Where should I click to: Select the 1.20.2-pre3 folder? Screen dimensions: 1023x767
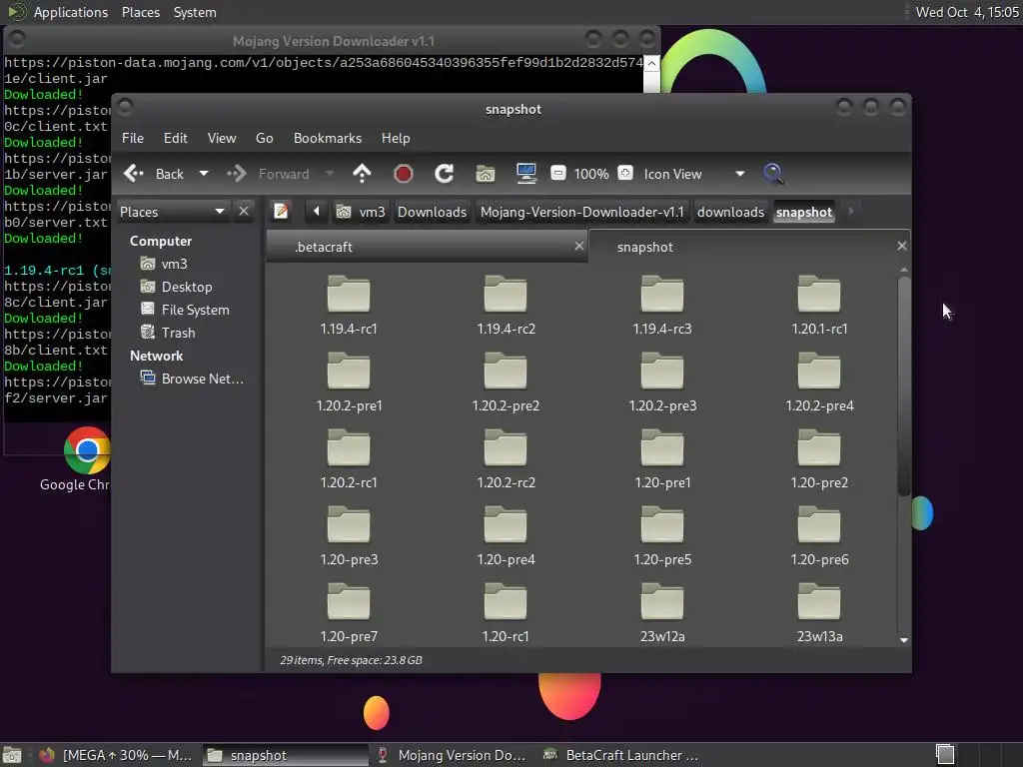tap(662, 383)
